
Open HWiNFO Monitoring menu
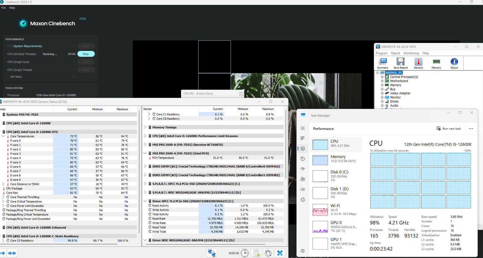pos(411,53)
